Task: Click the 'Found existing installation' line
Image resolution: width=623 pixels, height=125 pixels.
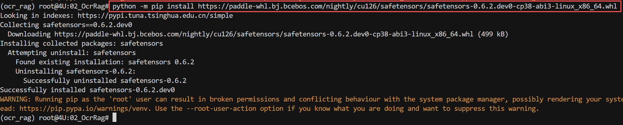Action: click(105, 62)
